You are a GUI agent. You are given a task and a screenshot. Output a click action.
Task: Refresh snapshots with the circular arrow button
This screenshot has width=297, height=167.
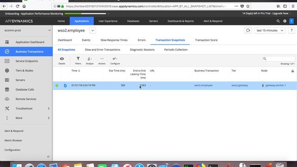(248, 31)
